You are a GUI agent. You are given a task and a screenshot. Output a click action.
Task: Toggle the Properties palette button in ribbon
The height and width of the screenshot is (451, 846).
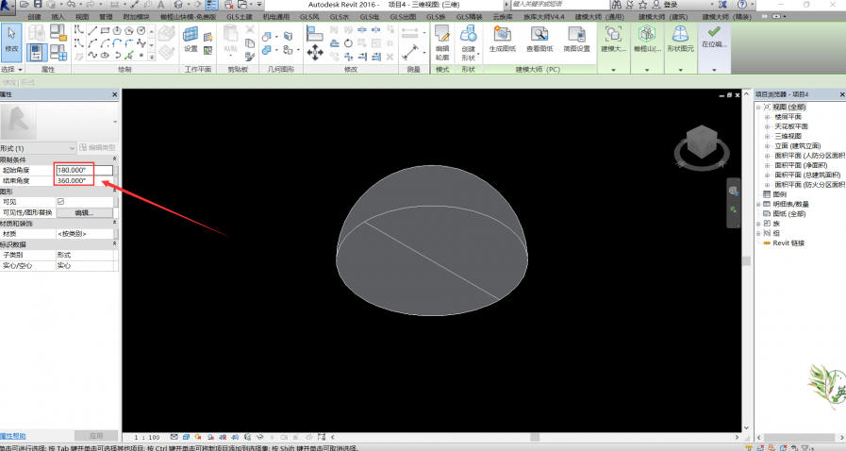[x=36, y=52]
